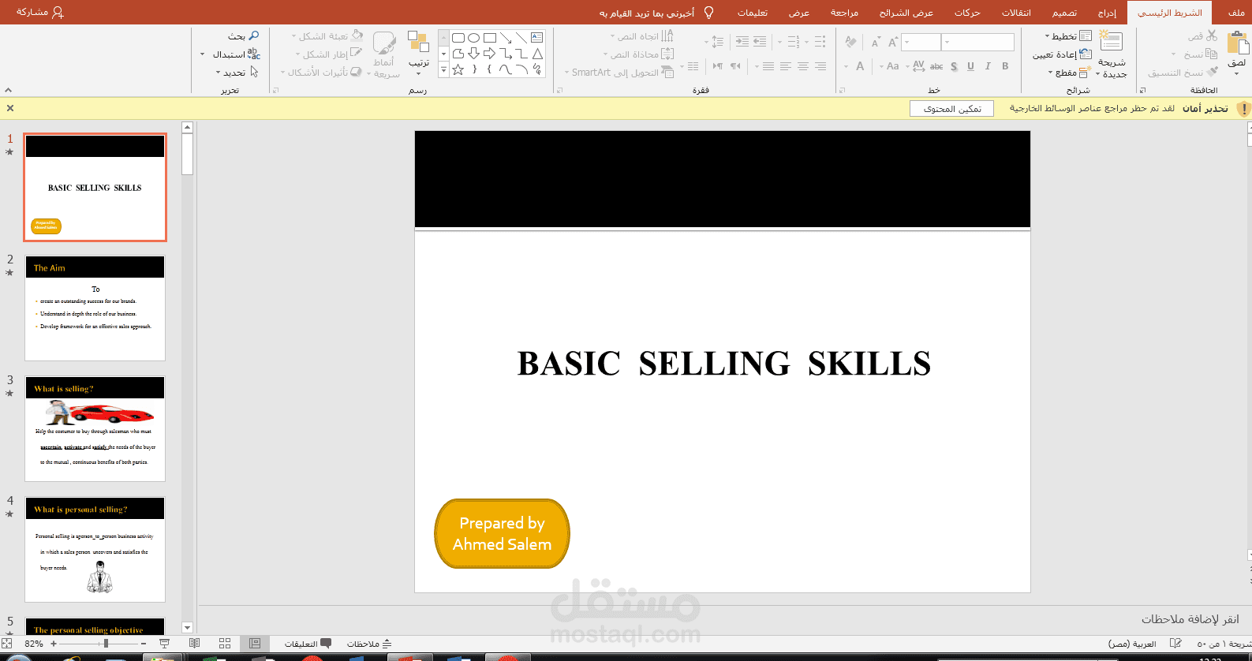
Task: Click the New Slide (شريحة جديدة) icon
Action: 1111,42
